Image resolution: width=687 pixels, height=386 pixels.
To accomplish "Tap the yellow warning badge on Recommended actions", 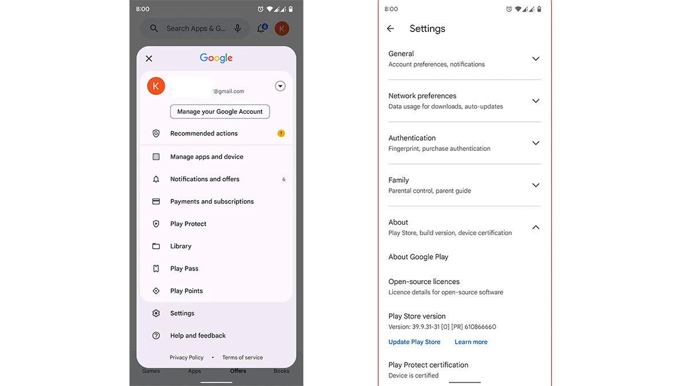I will 281,133.
